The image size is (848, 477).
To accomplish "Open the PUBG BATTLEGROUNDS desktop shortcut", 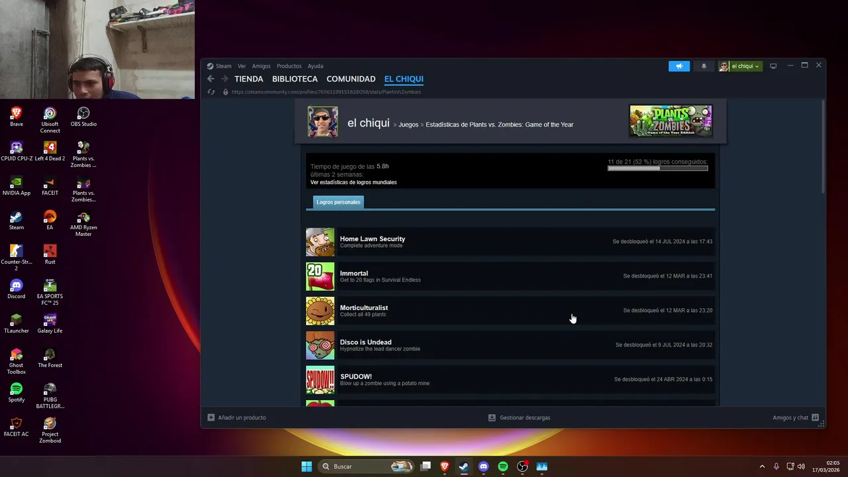I will pos(50,396).
